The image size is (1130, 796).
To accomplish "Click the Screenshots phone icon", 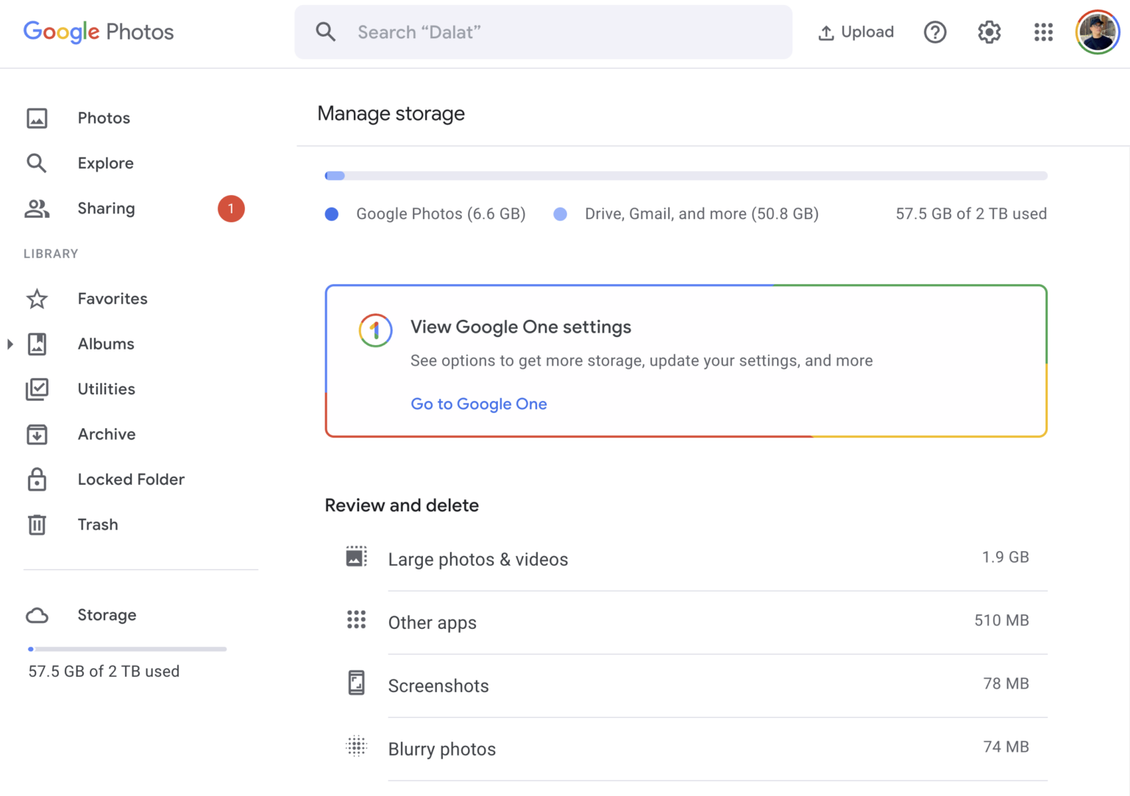I will pyautogui.click(x=356, y=683).
